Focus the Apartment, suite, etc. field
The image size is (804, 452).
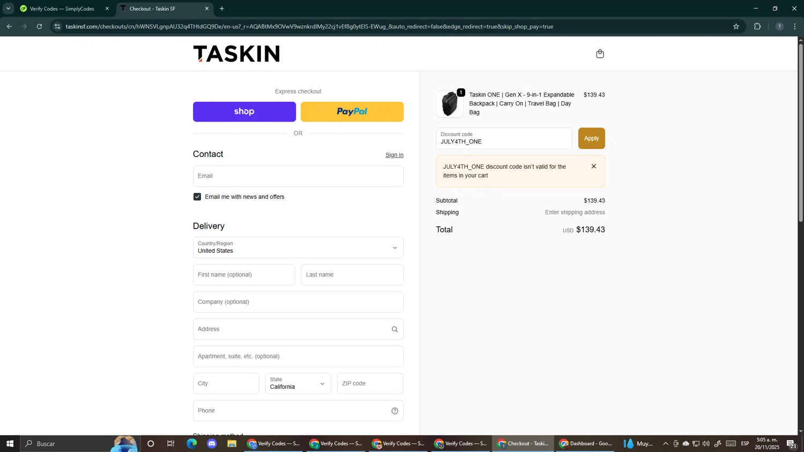click(298, 357)
